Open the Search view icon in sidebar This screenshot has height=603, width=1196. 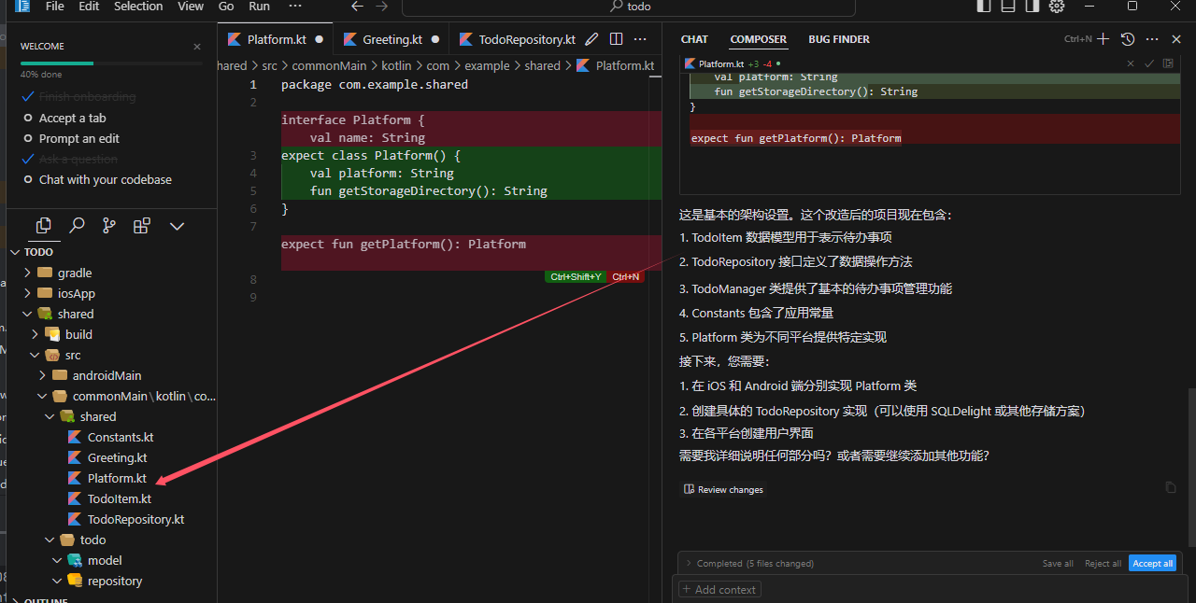[77, 225]
